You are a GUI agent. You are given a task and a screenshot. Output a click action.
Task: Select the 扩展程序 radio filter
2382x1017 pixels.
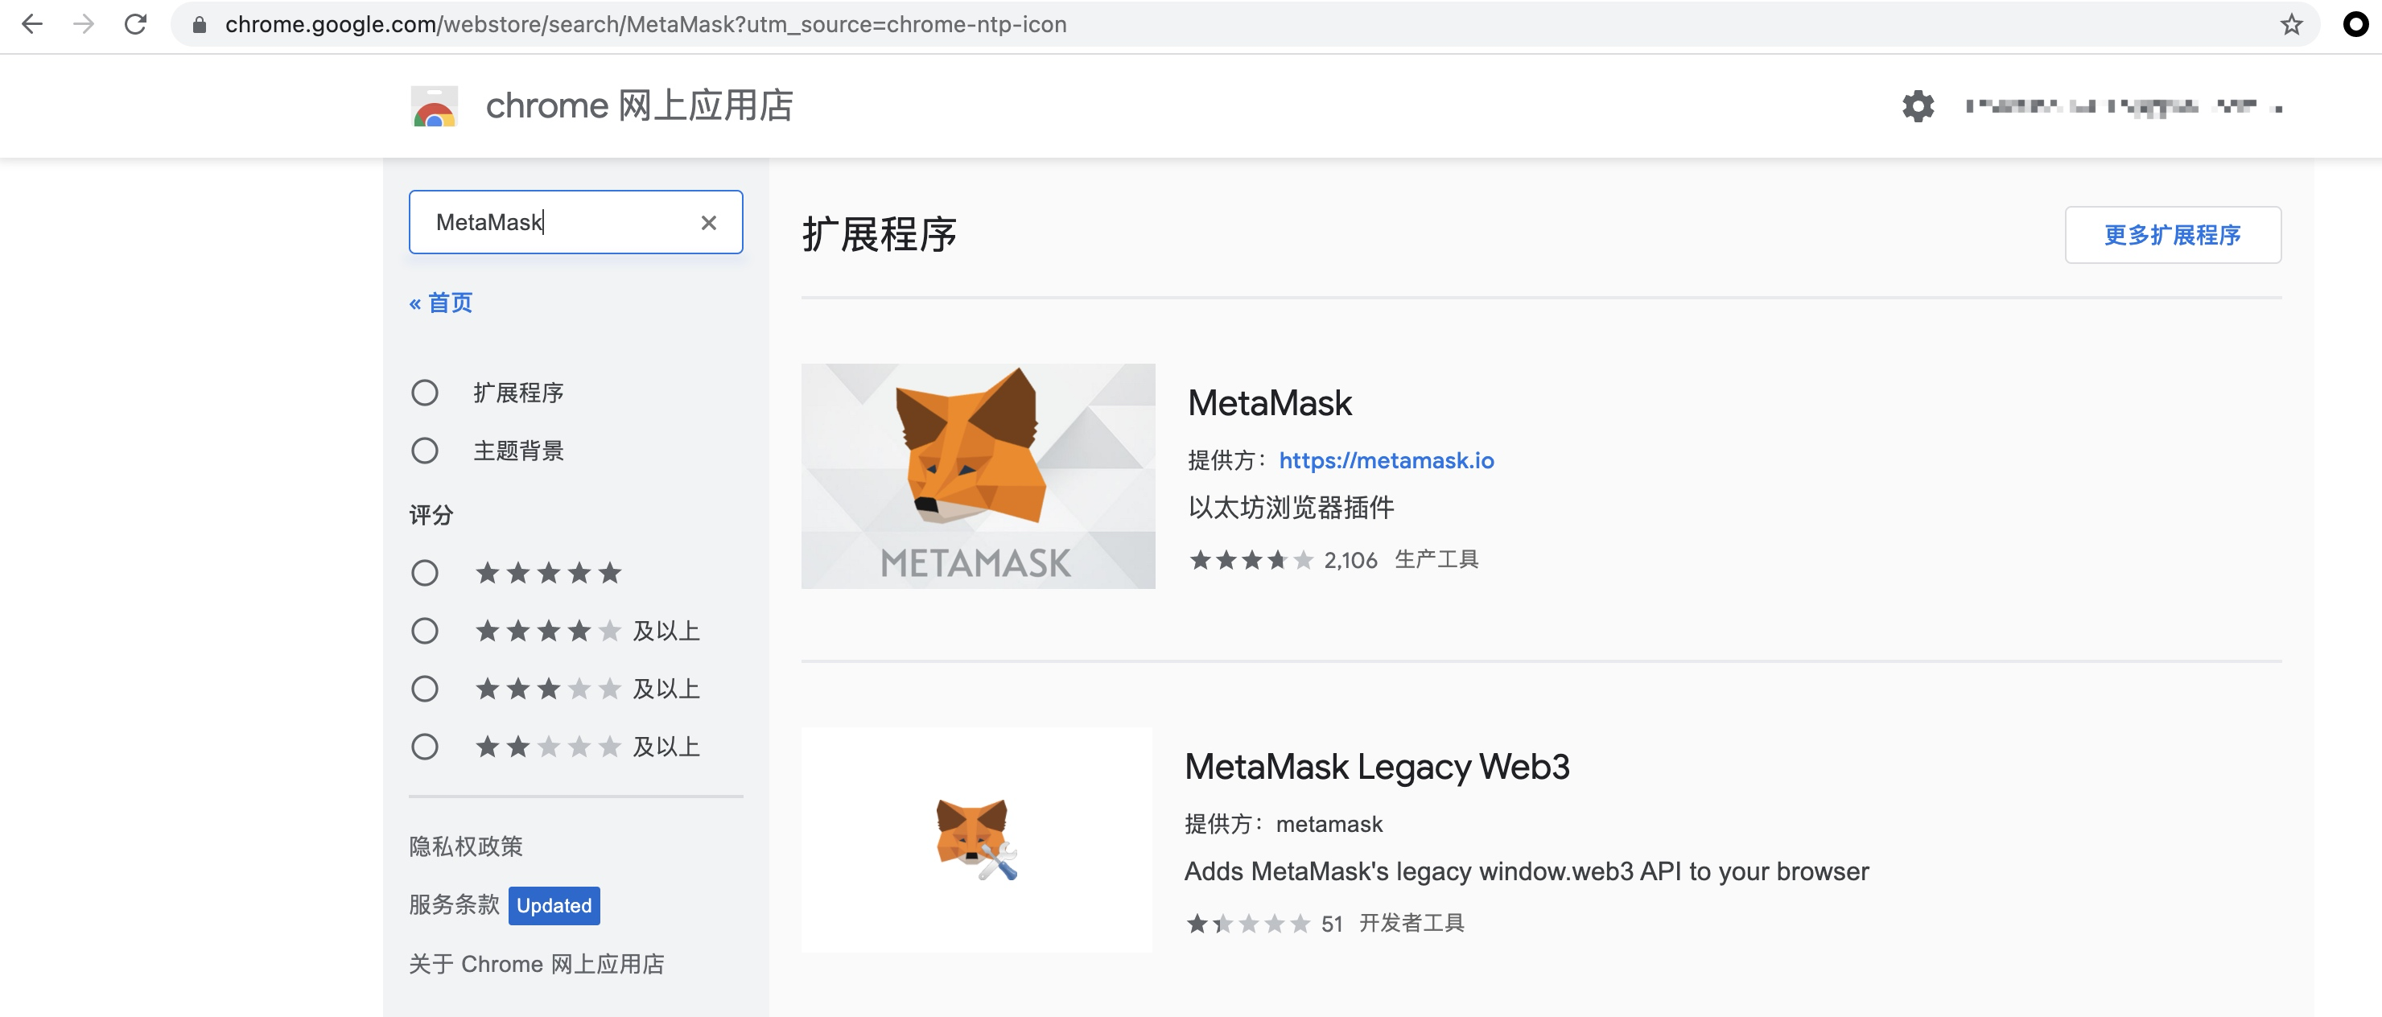(424, 393)
